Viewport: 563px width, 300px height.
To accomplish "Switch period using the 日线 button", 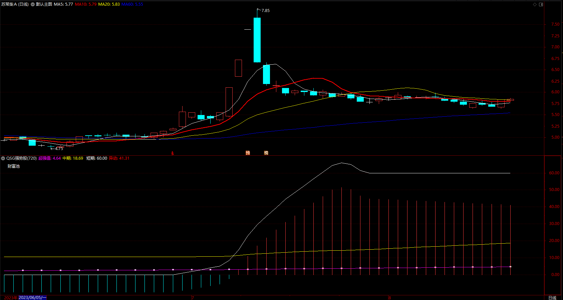I will pos(552,298).
